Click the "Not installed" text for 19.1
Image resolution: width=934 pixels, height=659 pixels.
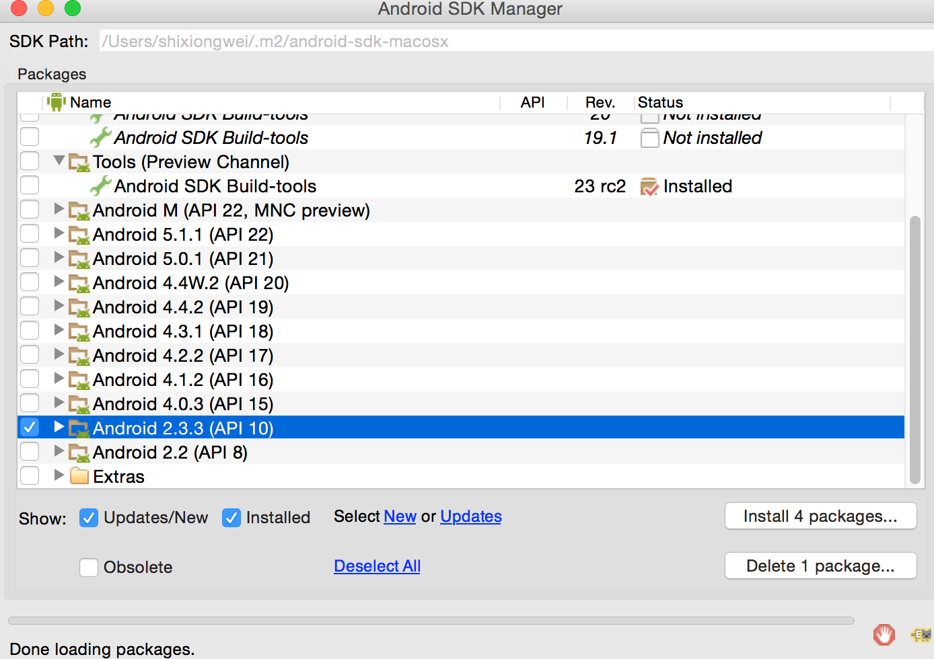point(713,138)
